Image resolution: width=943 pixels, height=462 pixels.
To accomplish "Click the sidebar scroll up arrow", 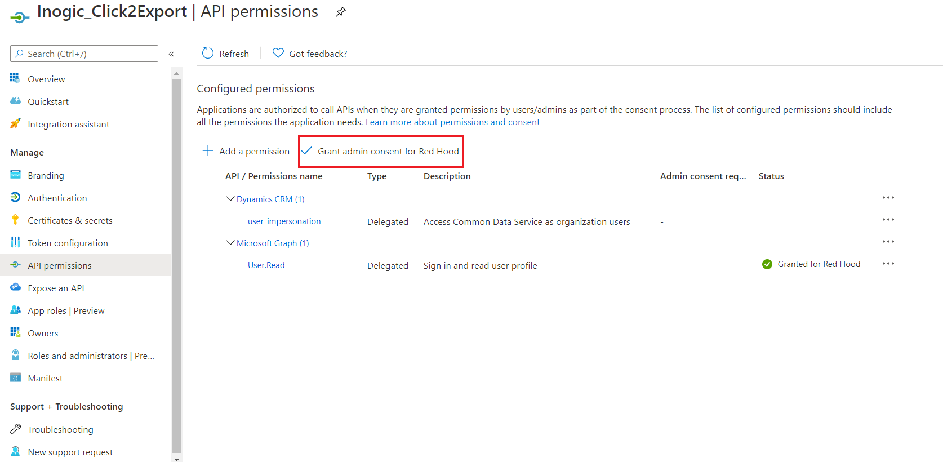I will coord(176,73).
